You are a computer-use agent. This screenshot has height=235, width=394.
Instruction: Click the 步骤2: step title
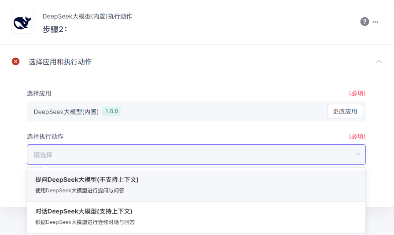pos(55,29)
